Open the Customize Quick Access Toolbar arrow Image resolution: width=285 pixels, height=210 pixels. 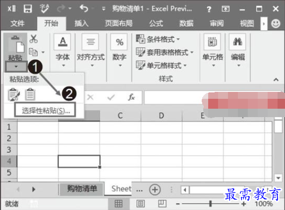[104, 8]
